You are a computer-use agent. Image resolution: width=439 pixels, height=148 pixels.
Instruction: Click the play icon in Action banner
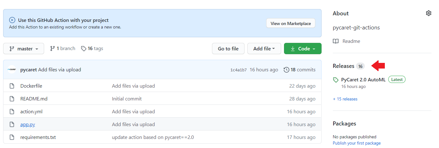pyautogui.click(x=12, y=20)
